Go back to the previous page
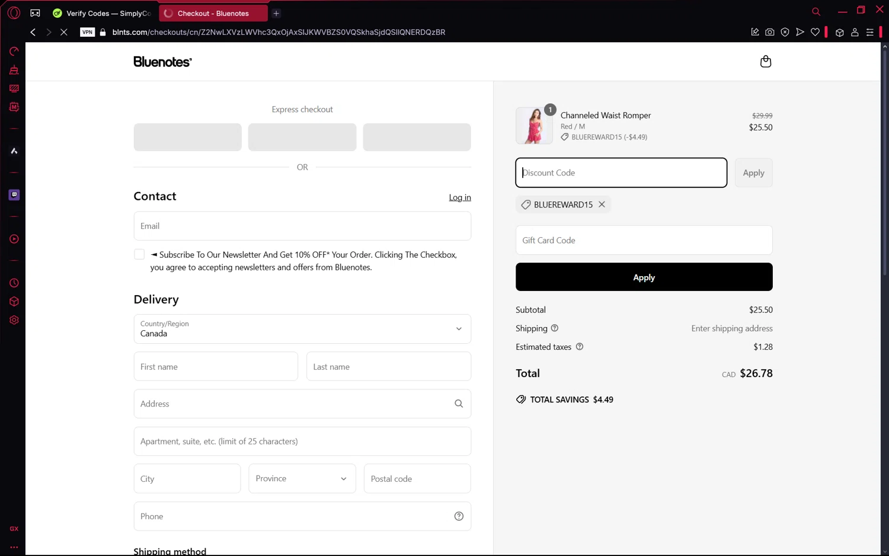889x556 pixels. [33, 32]
